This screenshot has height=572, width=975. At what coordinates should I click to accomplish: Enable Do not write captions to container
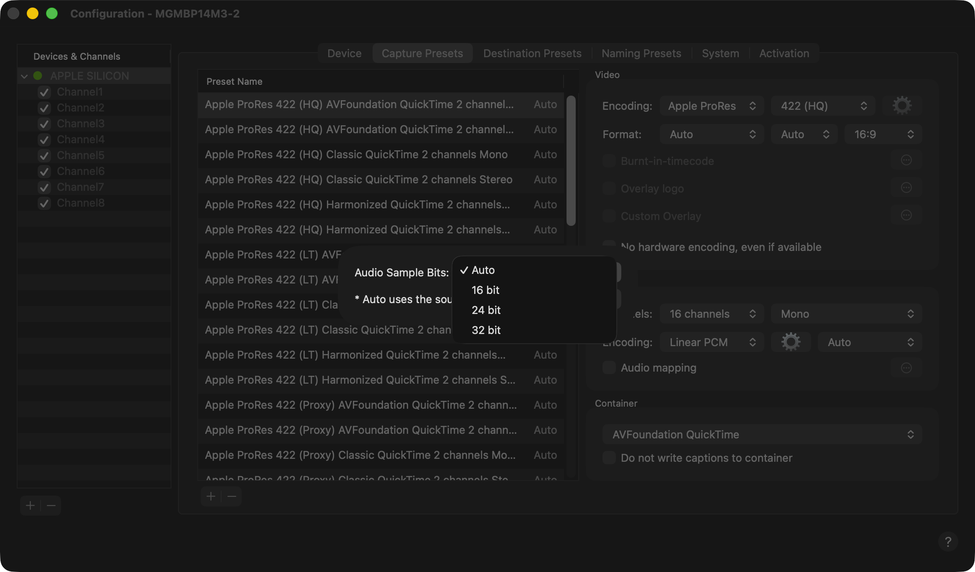pos(609,458)
